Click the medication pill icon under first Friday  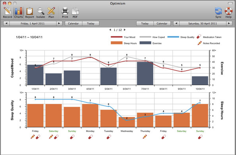38,137
